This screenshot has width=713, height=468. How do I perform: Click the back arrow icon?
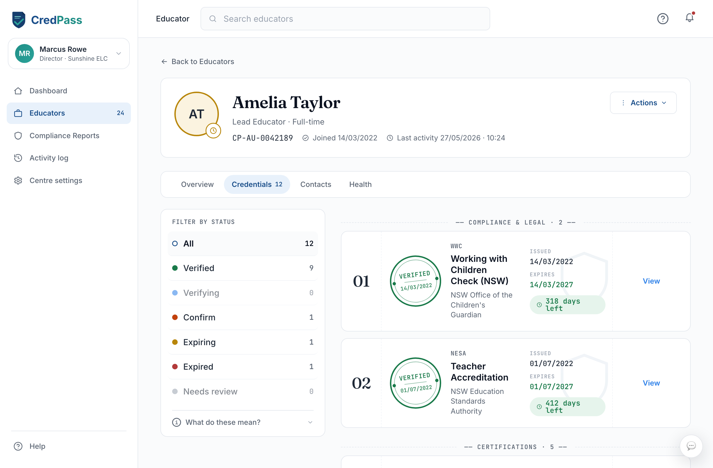(x=164, y=61)
